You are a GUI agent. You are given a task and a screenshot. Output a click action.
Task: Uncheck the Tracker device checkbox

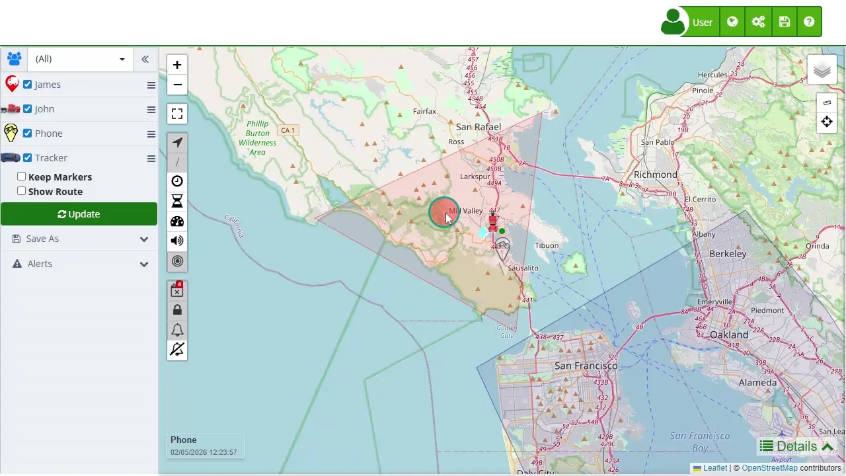click(x=27, y=157)
